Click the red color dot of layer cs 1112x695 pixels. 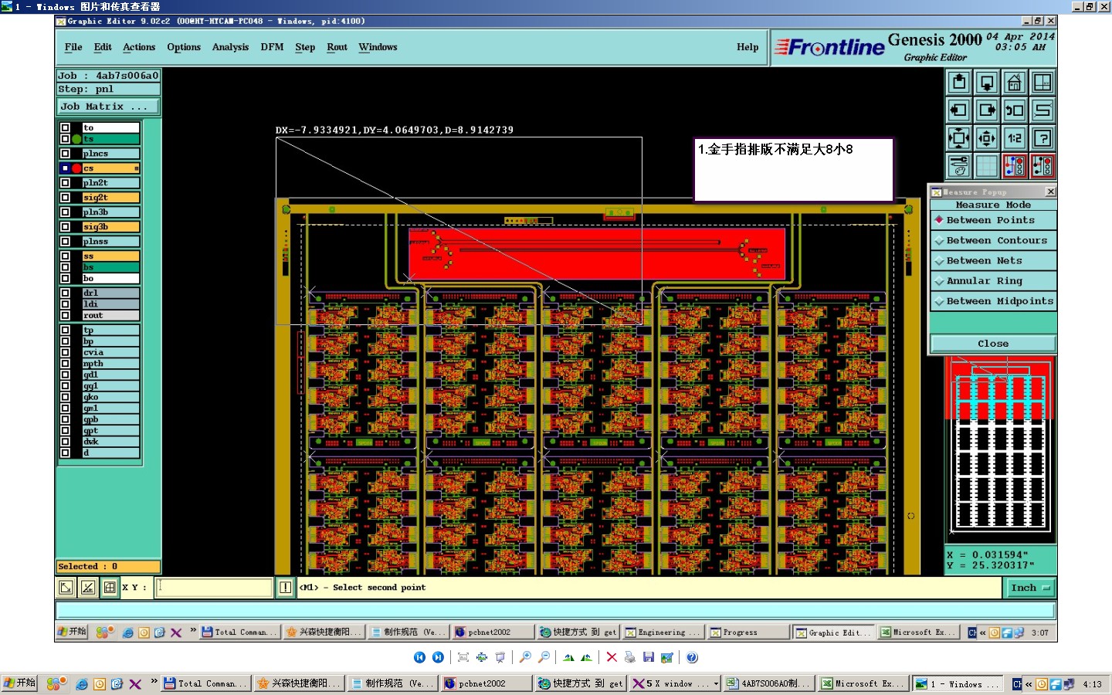[76, 168]
